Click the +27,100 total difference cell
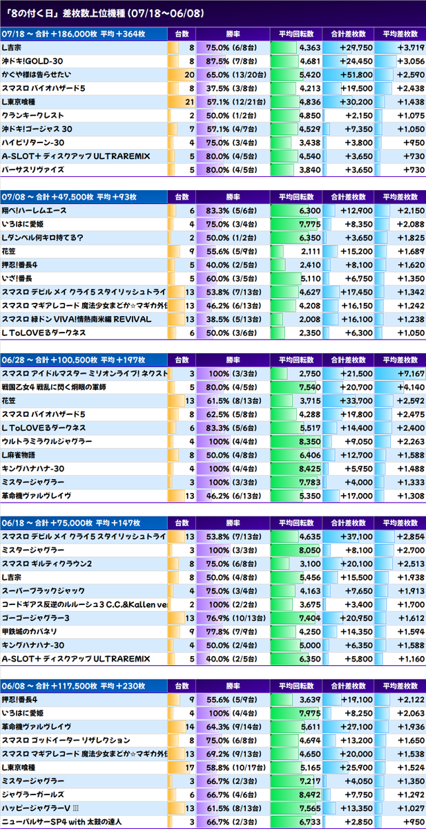The image size is (426, 829). 348,727
